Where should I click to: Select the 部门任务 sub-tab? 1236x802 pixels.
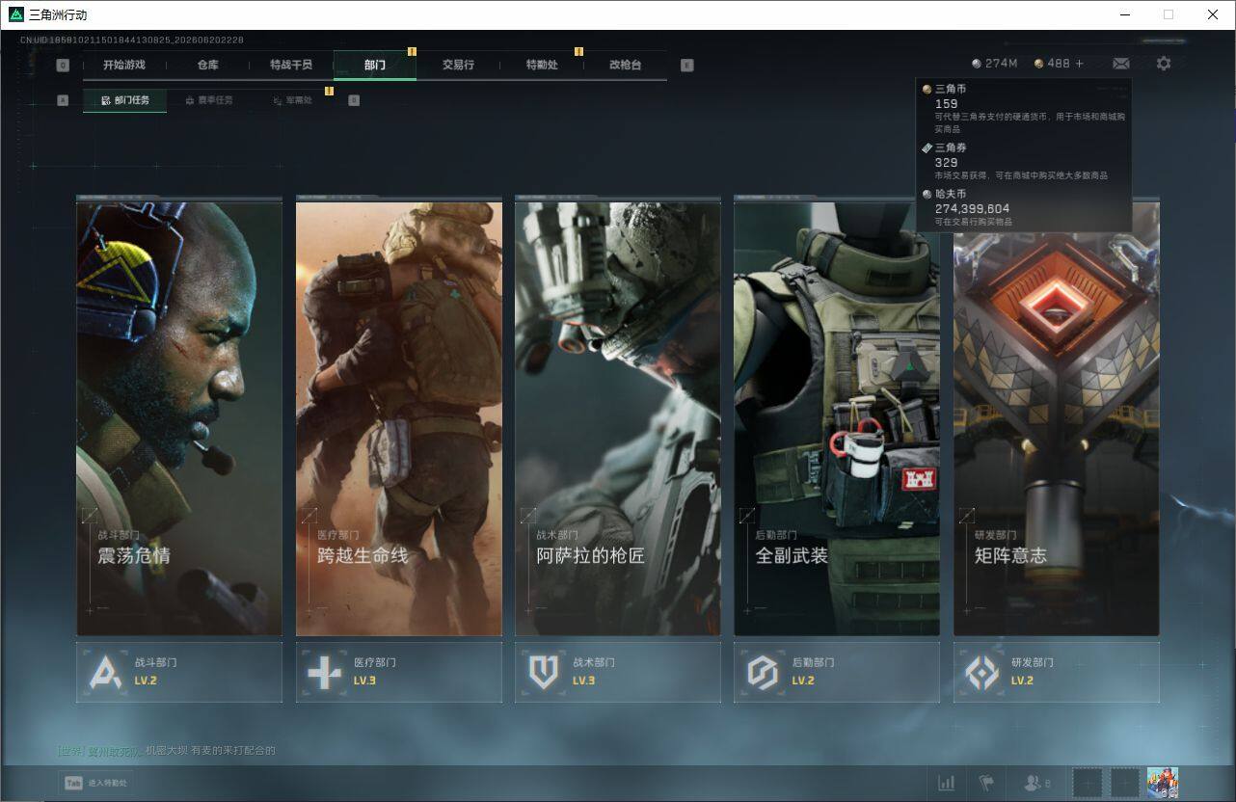[124, 100]
